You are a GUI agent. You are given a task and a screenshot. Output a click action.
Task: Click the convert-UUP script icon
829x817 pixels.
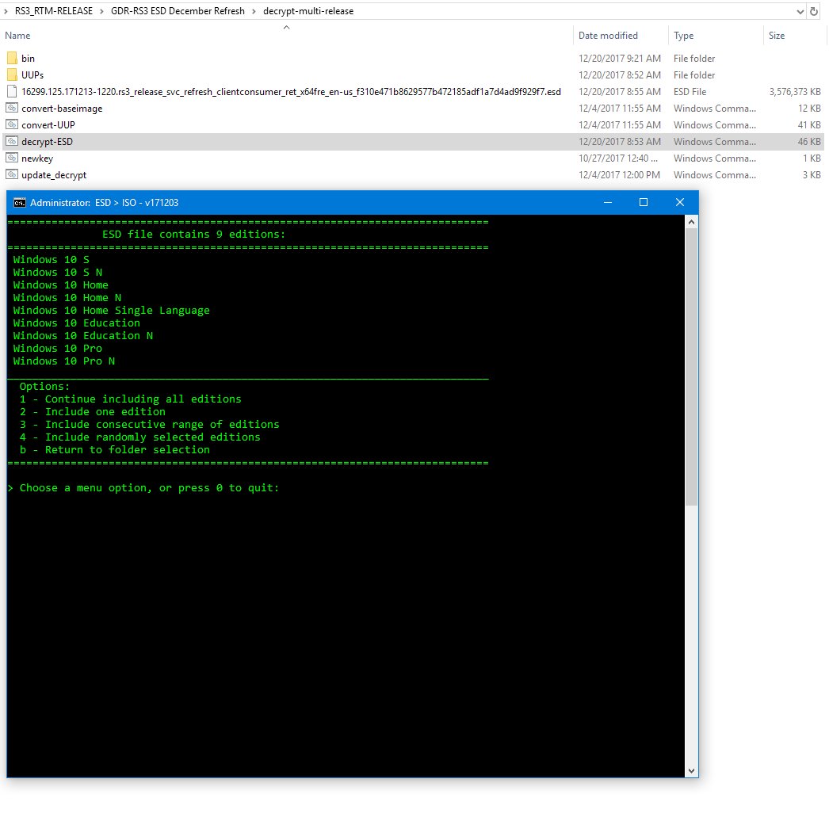[12, 124]
